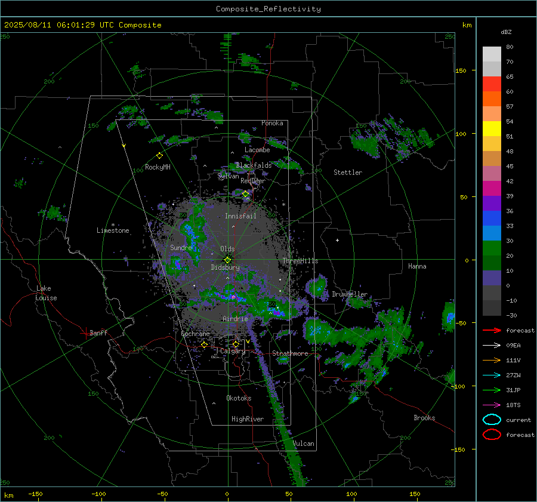Click the HighRiver label
The image size is (537, 502).
click(248, 419)
